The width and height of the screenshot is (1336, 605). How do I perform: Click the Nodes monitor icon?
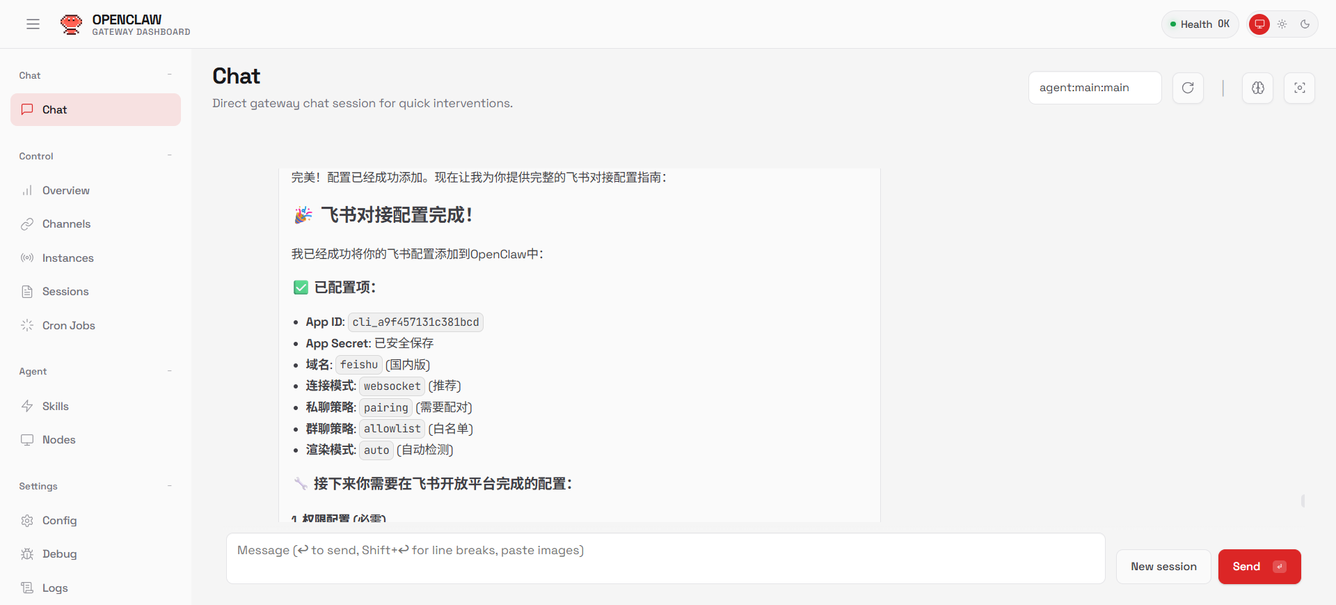pyautogui.click(x=27, y=440)
